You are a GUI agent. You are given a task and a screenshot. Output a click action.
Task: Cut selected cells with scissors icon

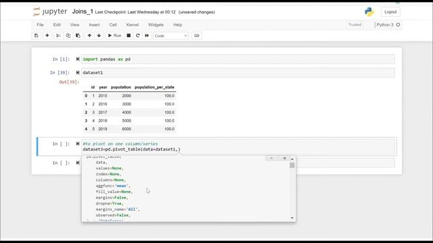(58, 36)
